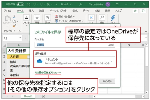The image size is (150, 100).
Task: Open the 挿入 ribbon tab
Action: pos(31,11)
